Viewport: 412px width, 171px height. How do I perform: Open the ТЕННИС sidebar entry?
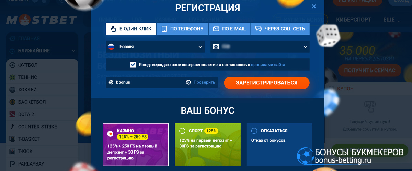[42, 77]
